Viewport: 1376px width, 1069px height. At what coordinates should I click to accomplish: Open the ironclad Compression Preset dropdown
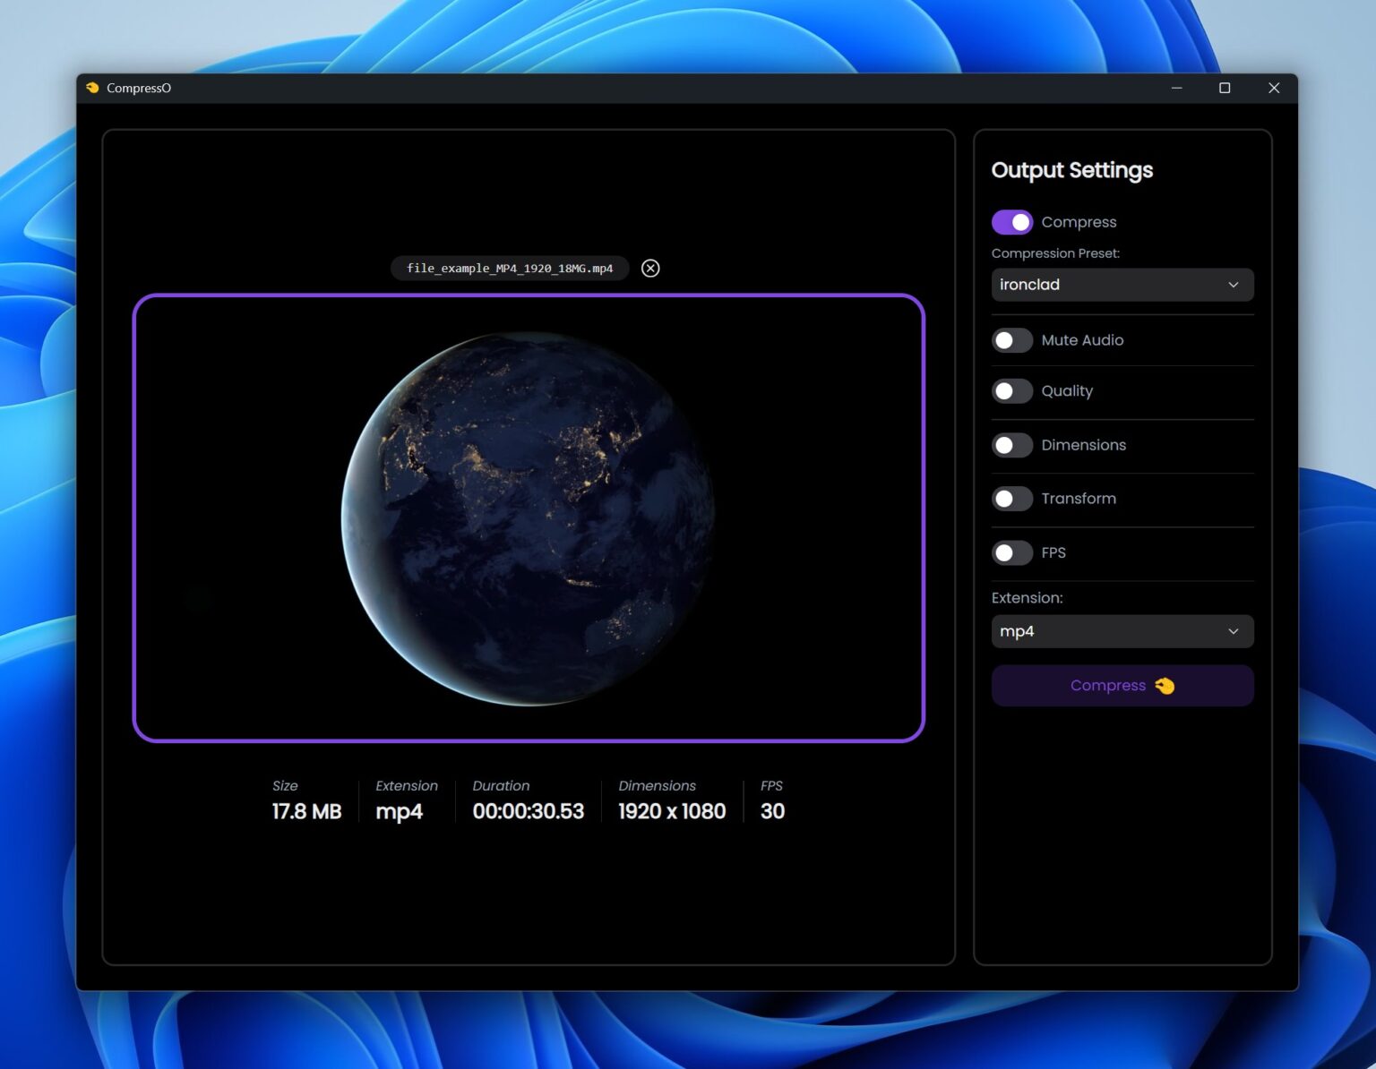[1122, 285]
